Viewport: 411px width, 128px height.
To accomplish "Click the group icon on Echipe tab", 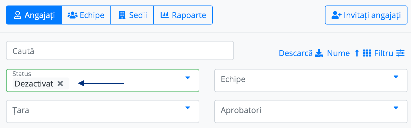I will [x=72, y=15].
